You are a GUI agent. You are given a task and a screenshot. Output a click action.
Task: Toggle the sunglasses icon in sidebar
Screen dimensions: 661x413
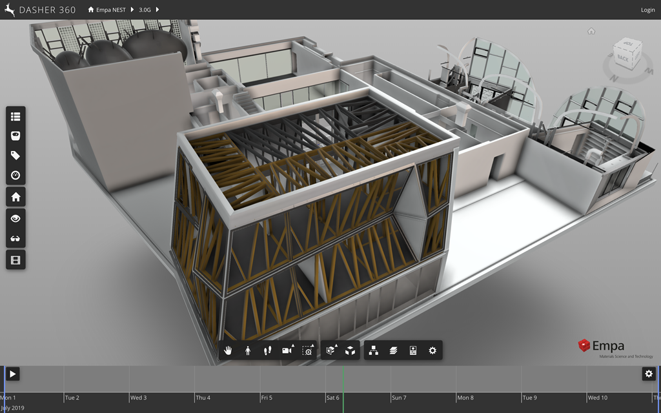pyautogui.click(x=15, y=239)
